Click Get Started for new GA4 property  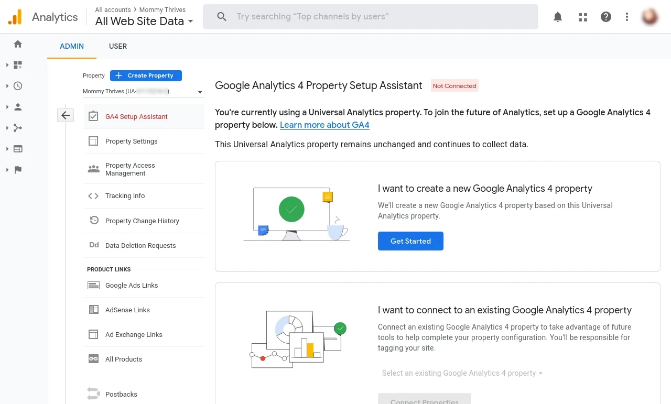pyautogui.click(x=410, y=241)
